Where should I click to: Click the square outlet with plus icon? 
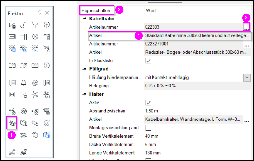[x=24, y=95]
